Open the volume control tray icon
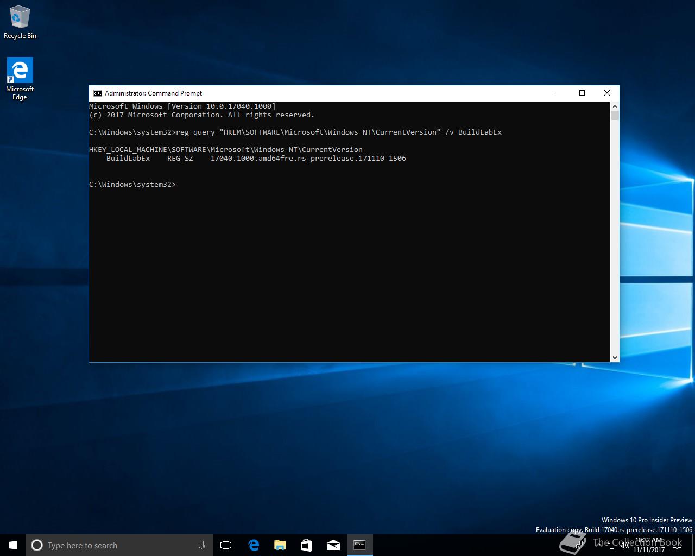 (625, 545)
